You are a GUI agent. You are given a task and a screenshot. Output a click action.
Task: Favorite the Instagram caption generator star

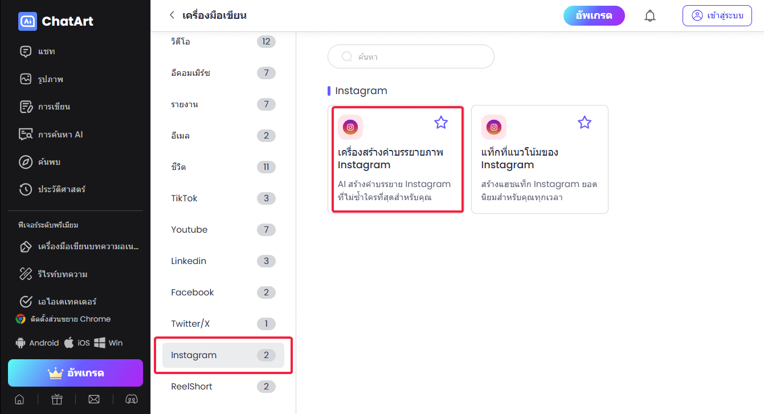441,123
